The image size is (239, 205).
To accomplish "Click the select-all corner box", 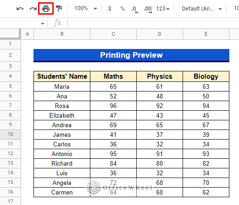I will (x=10, y=34).
